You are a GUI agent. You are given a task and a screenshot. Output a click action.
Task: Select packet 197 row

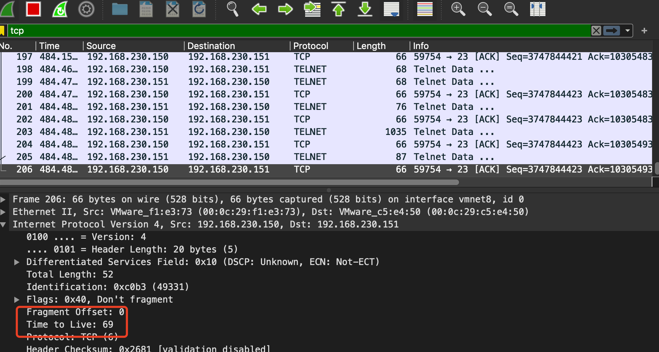pyautogui.click(x=326, y=57)
